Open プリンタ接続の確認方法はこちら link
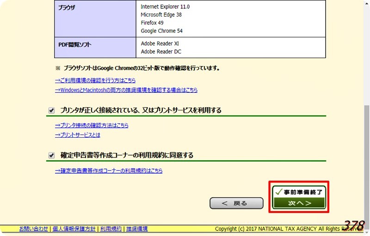370x236 pixels. pos(92,125)
